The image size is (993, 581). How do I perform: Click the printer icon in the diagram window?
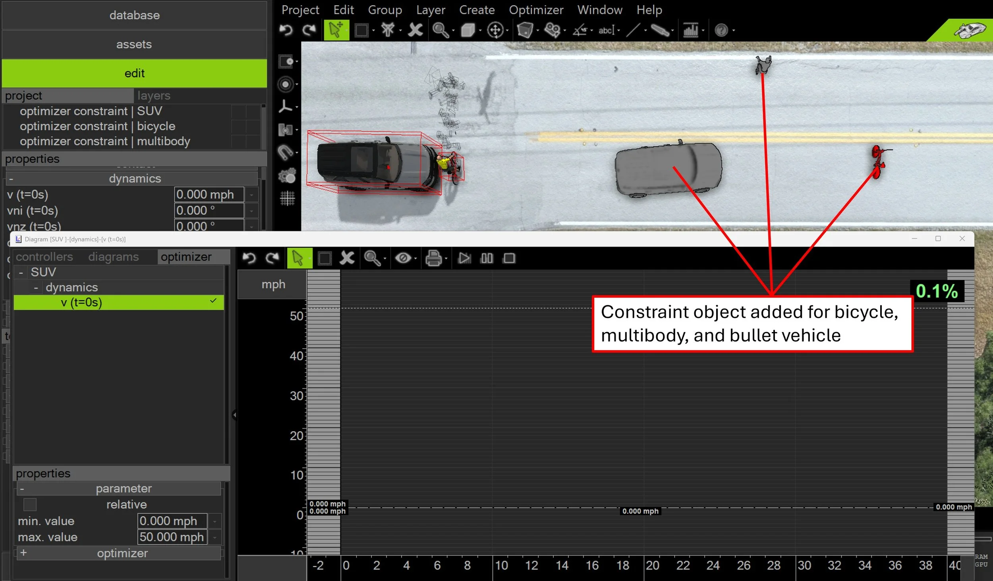[x=433, y=259]
